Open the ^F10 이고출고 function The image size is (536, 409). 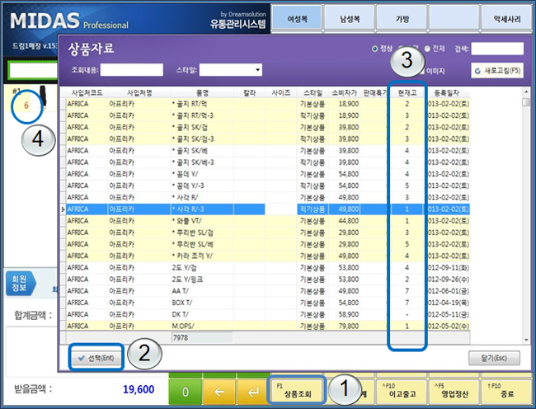(x=402, y=391)
